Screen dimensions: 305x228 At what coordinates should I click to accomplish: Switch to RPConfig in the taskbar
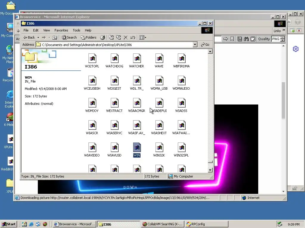click(206, 224)
